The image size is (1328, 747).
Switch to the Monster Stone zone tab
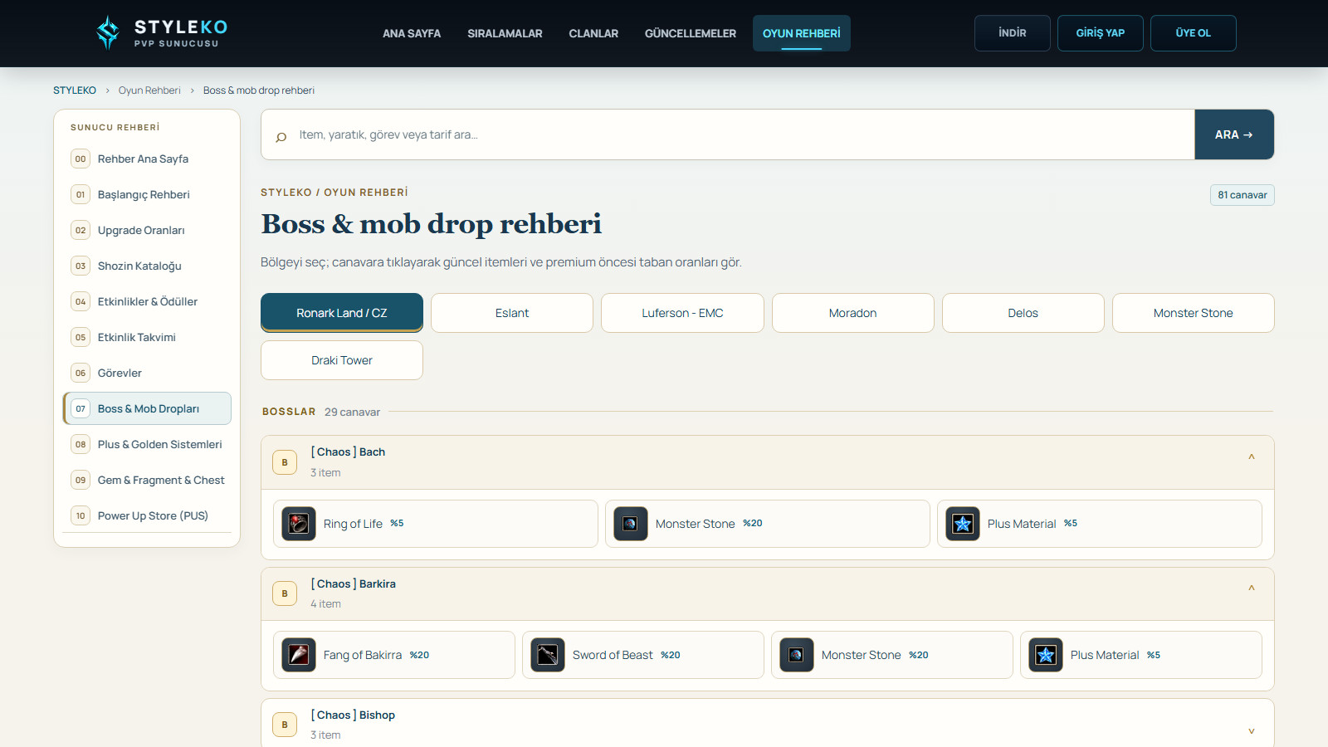pos(1193,313)
